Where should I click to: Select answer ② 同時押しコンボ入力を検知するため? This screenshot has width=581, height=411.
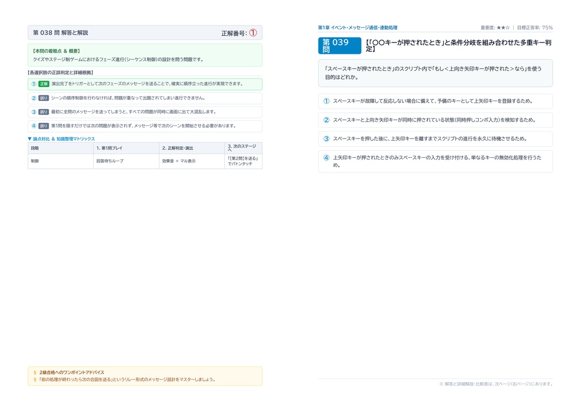click(x=435, y=120)
